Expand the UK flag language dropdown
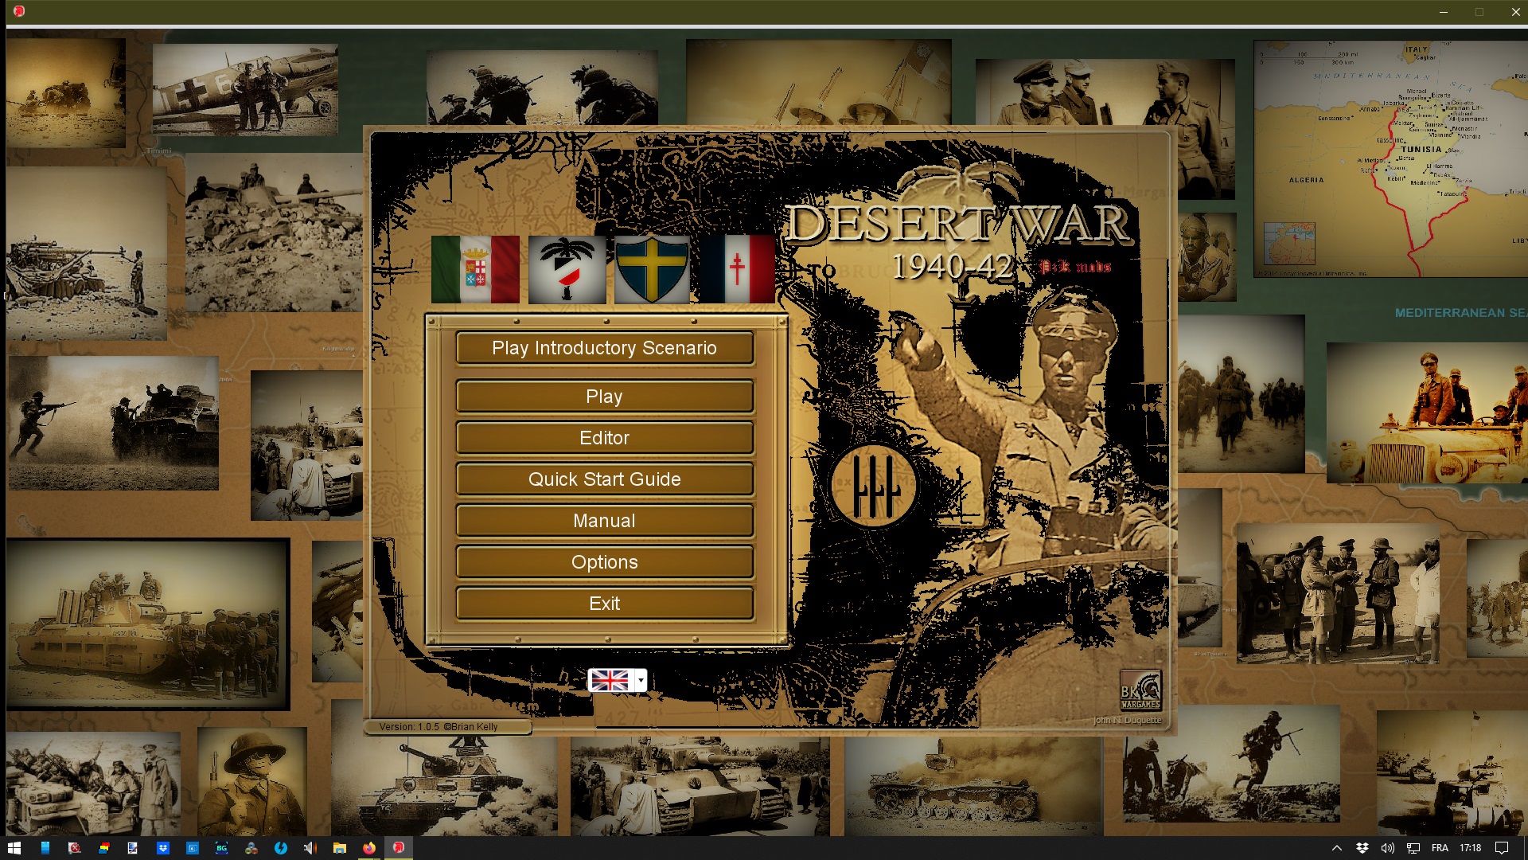Screen dimensions: 1528x860 pos(641,680)
